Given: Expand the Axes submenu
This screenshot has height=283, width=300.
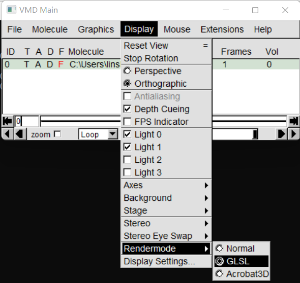Looking at the screenshot, I should [x=166, y=185].
